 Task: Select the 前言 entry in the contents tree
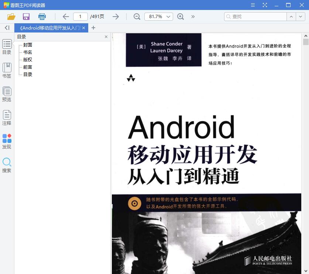coord(27,67)
